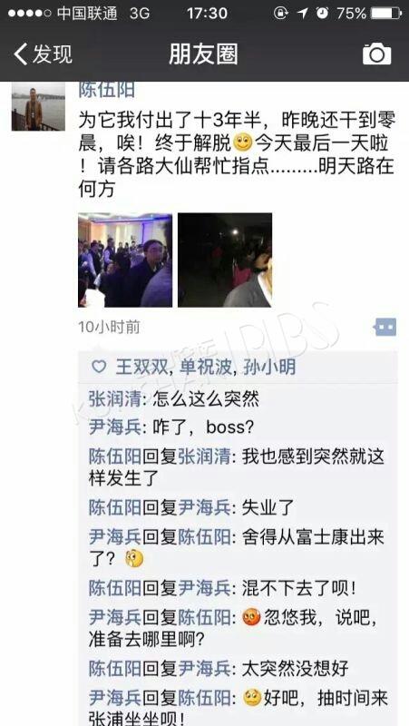Open 孙小明's profile from the likes list
The height and width of the screenshot is (726, 409).
[268, 368]
